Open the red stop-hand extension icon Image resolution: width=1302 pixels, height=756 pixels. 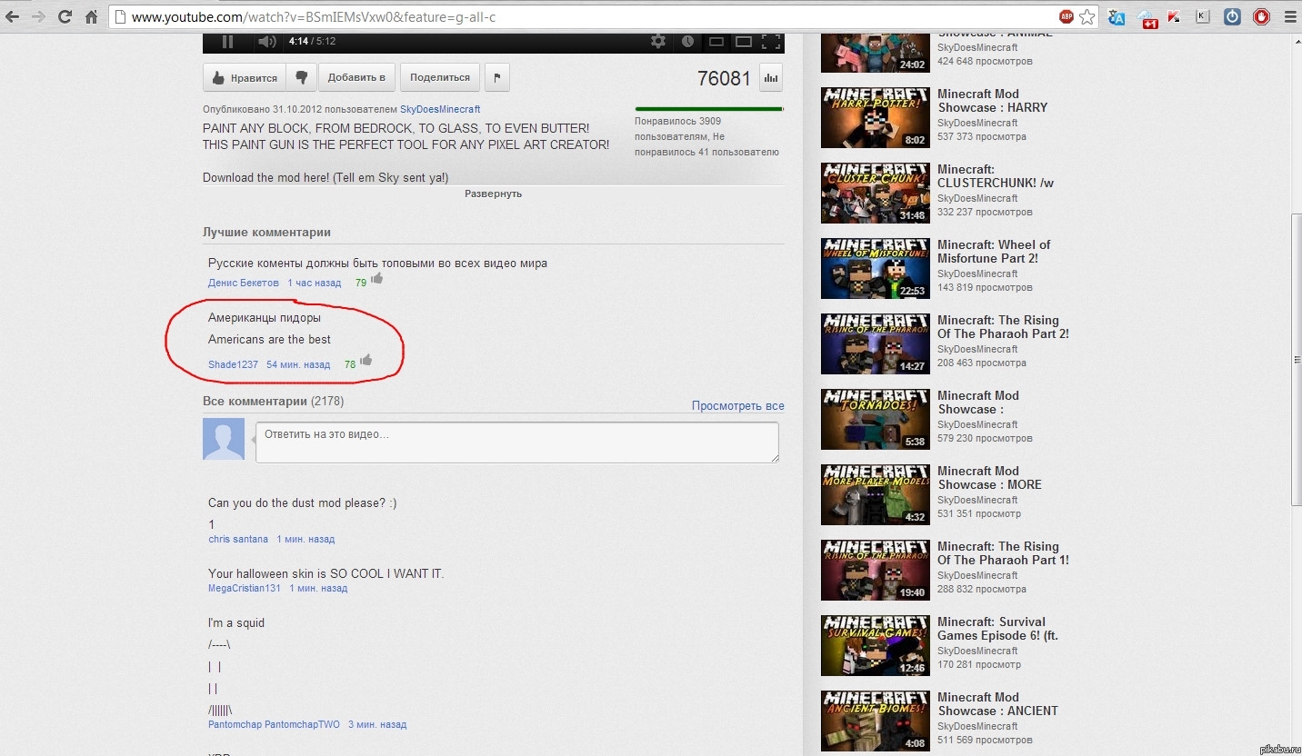[x=1261, y=16]
